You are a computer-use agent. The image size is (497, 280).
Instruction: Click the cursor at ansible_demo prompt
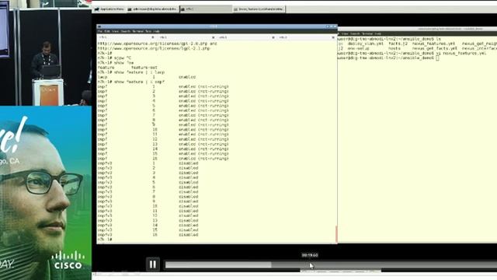tap(438, 58)
